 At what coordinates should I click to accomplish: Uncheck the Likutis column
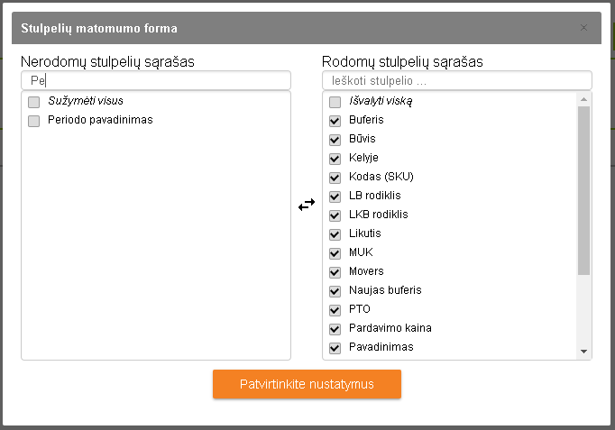(x=335, y=234)
